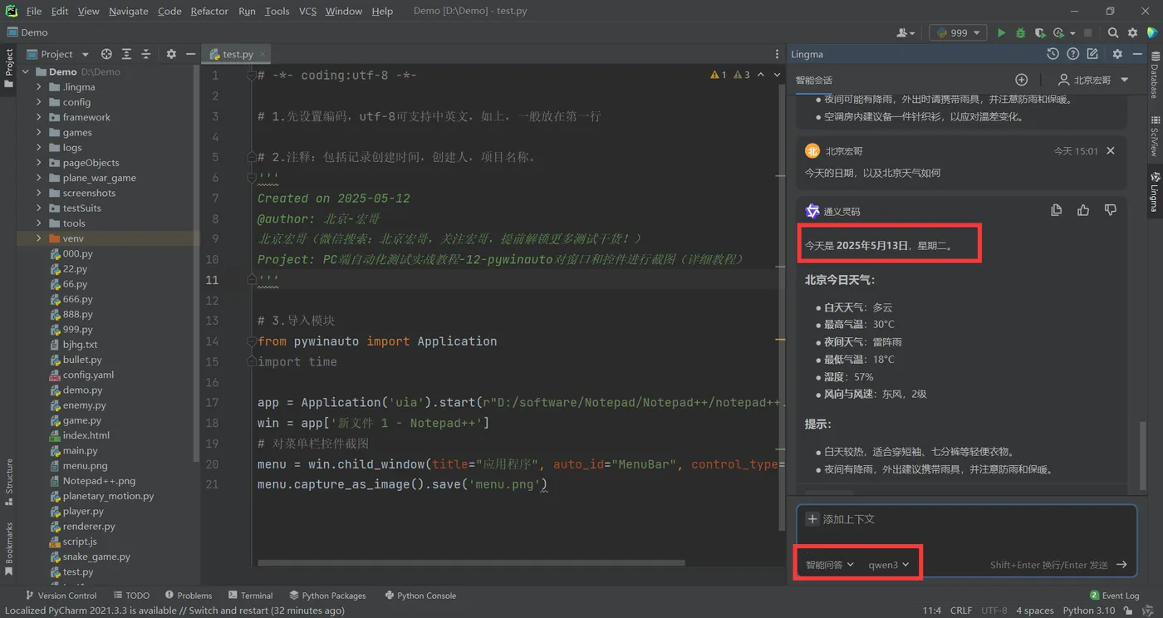Toggle the Bookmarks tool window
The height and width of the screenshot is (618, 1163).
(x=9, y=548)
